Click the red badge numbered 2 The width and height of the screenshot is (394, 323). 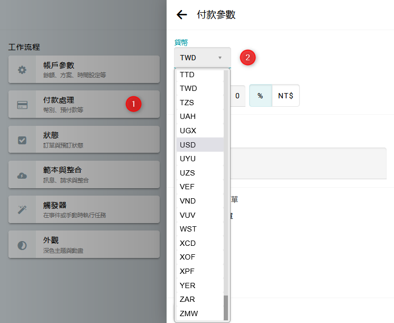pos(248,57)
